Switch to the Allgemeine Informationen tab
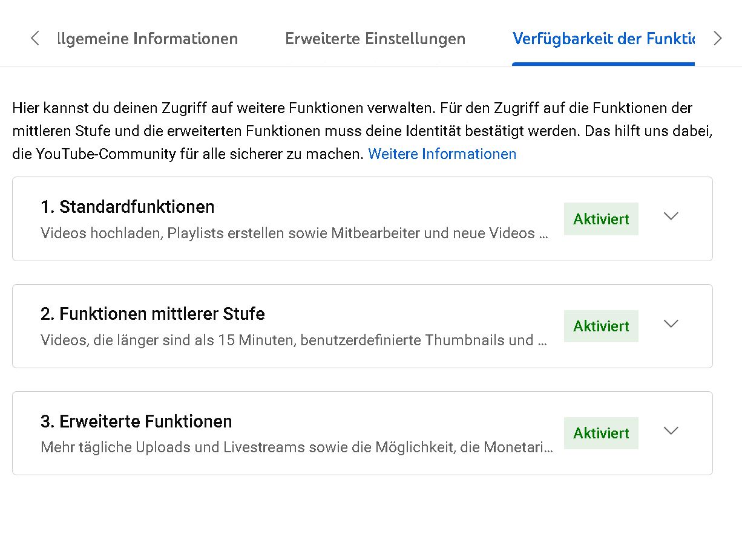Viewport: 742px width, 549px height. (x=145, y=39)
